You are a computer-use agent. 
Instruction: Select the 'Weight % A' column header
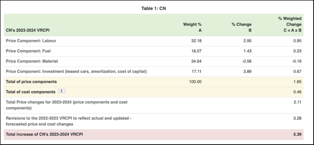point(192,27)
